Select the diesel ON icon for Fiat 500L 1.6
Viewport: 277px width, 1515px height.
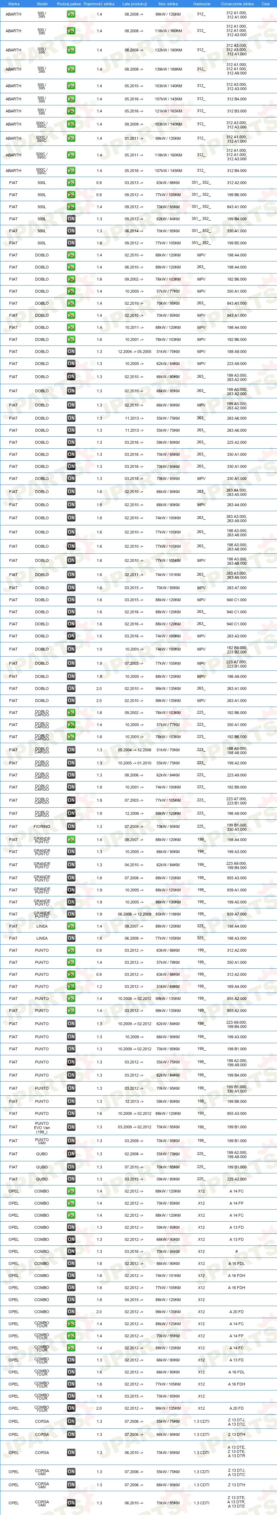point(70,243)
